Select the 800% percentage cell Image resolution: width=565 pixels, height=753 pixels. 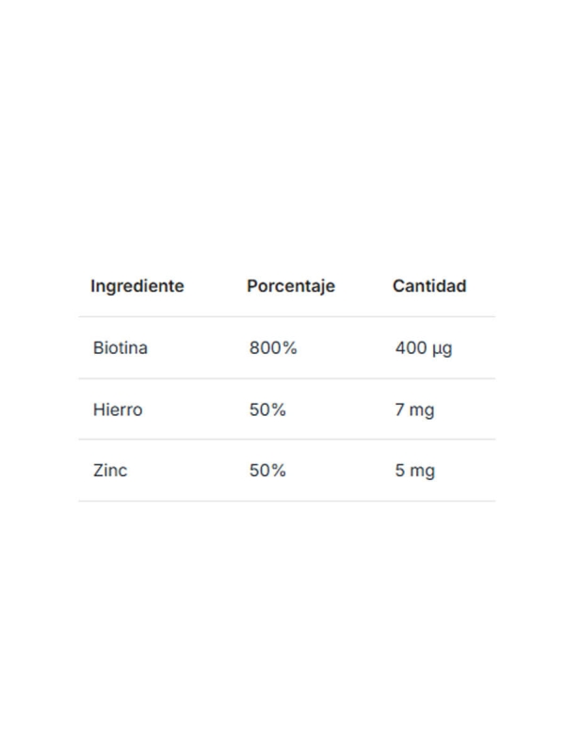point(273,348)
